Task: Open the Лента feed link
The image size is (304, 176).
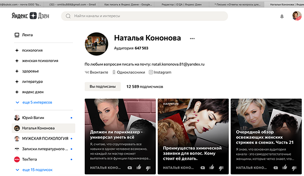Action: coord(27,35)
